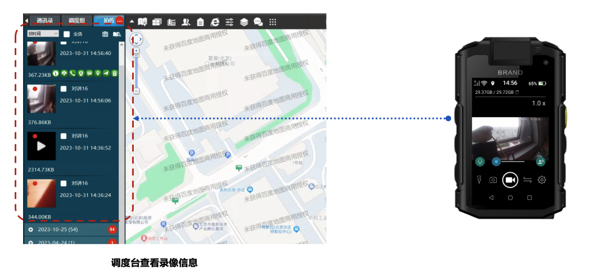Open the Internet Explorer browser icon

click(x=215, y=22)
